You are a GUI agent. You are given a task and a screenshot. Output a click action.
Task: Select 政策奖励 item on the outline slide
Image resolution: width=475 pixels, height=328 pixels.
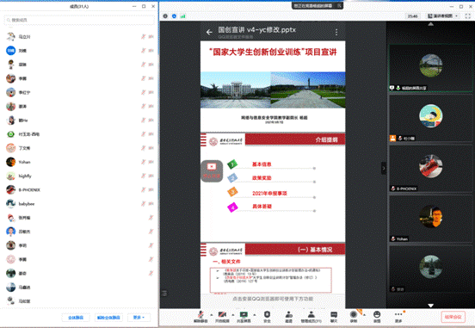click(x=262, y=178)
